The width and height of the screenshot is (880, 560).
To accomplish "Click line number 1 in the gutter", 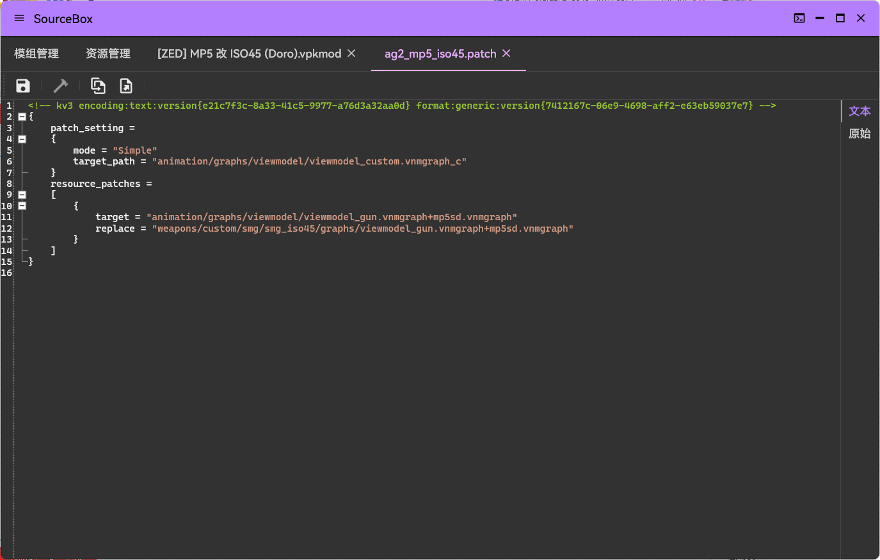I will [9, 106].
